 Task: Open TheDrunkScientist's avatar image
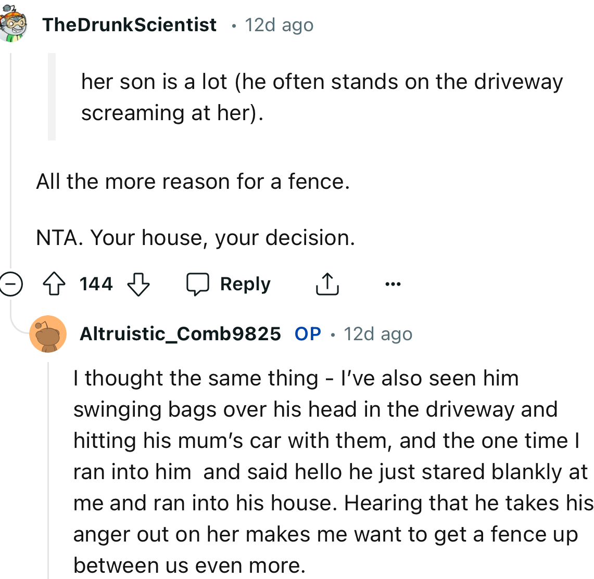12,24
